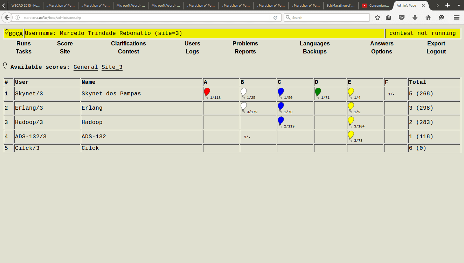
Task: Open the Answers page
Action: click(x=382, y=43)
